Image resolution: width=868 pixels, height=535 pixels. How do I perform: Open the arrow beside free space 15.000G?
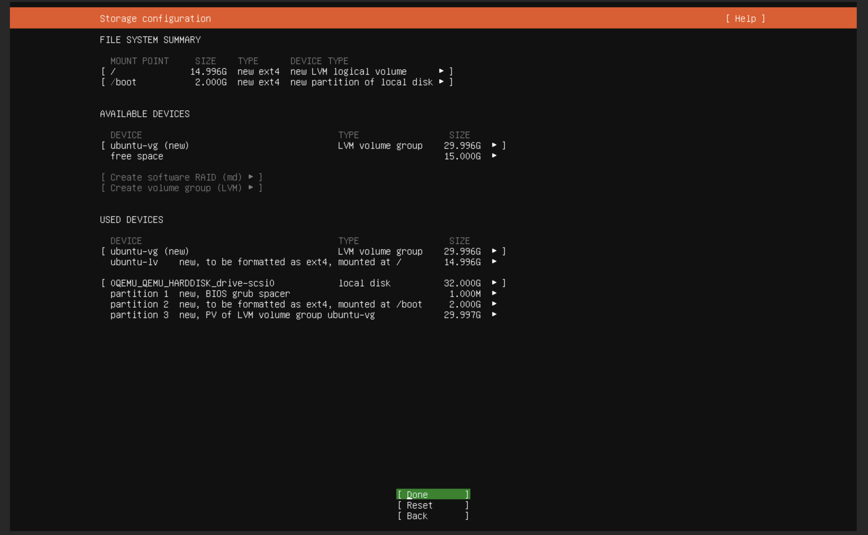[x=494, y=156]
